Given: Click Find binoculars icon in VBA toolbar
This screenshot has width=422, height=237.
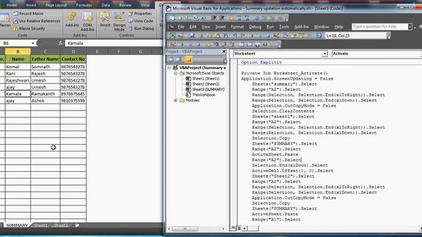Looking at the screenshot, I should [x=226, y=36].
